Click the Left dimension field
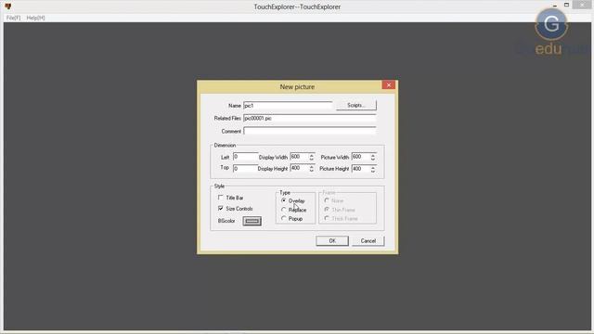Viewport: 594px width, 334px height. [x=245, y=157]
